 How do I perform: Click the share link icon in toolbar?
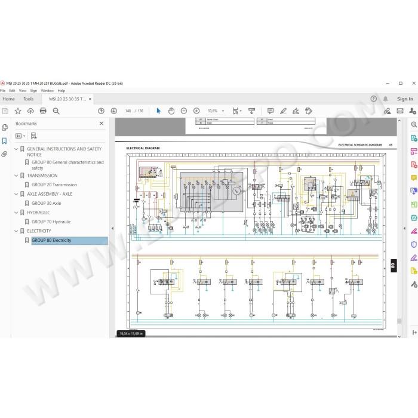coord(387,111)
